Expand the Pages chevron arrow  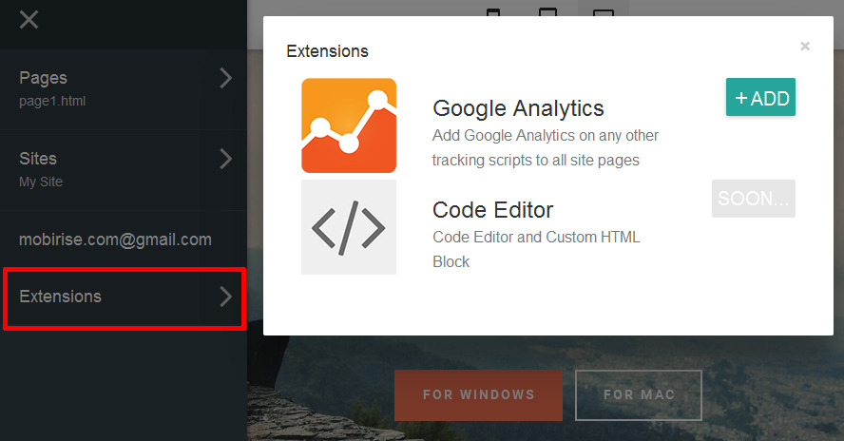pos(226,78)
